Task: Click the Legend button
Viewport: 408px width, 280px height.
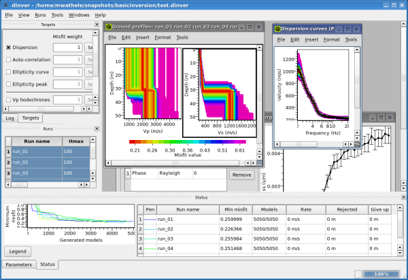Action: tap(18, 251)
